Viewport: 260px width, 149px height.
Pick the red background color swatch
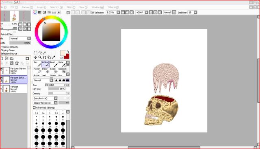[x=67, y=57]
